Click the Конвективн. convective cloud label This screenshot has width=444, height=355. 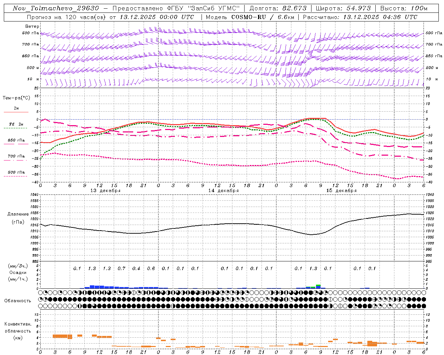[x=18, y=324]
